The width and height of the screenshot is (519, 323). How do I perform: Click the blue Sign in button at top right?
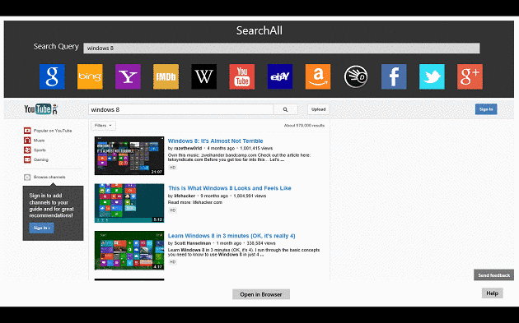(486, 109)
